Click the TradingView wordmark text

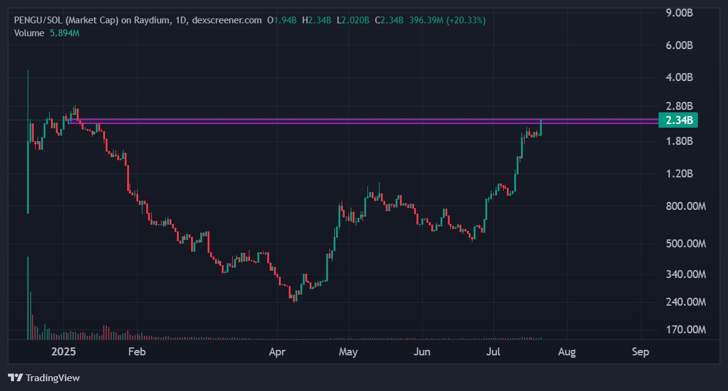52,377
